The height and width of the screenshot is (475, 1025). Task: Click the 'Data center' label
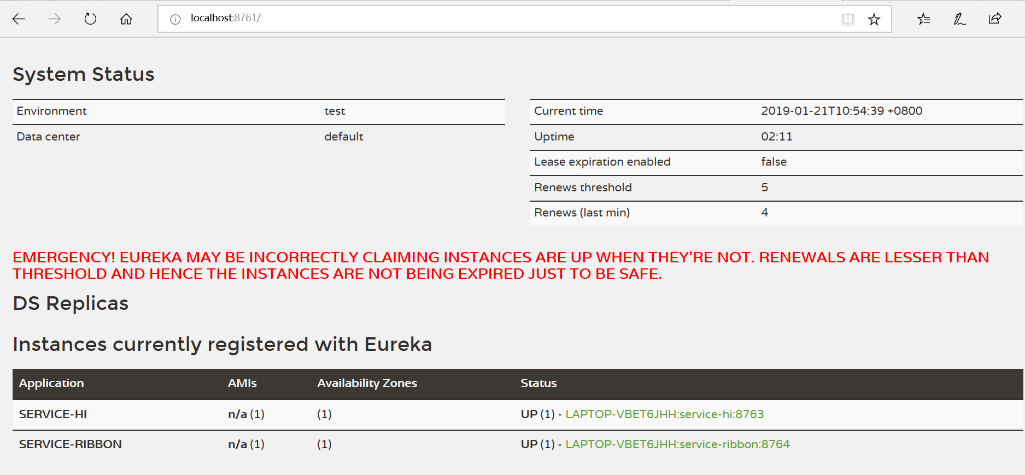[48, 137]
